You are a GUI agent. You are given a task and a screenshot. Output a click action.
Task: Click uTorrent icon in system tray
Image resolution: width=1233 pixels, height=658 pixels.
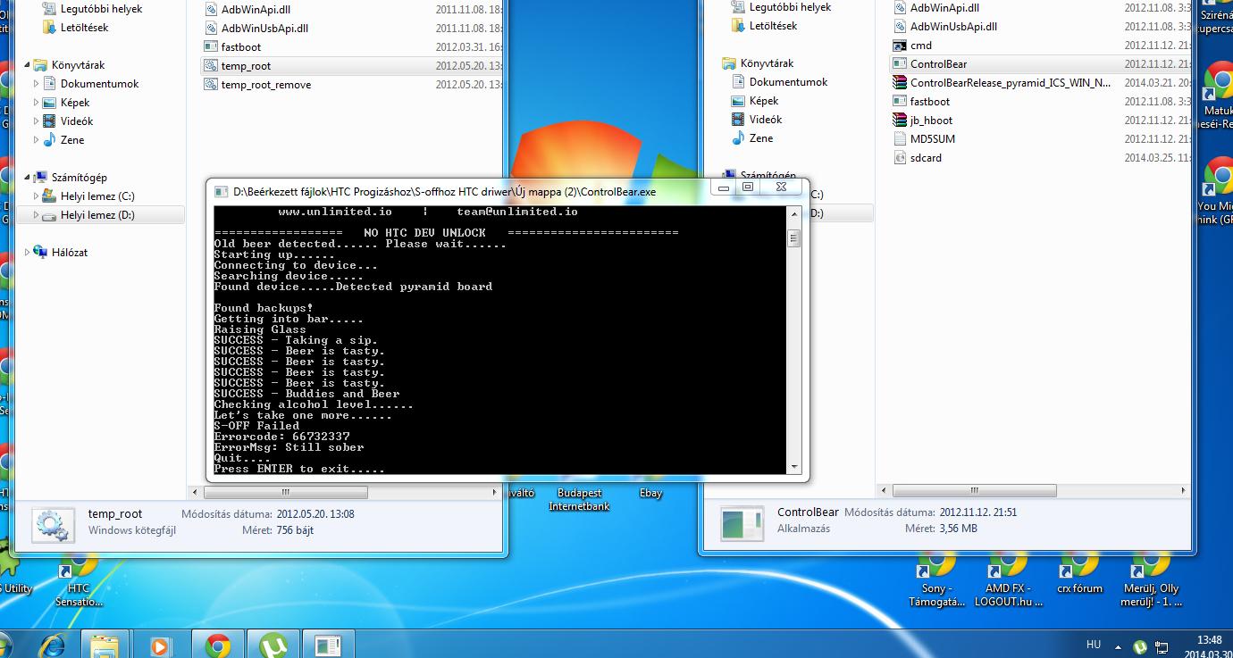[x=1140, y=647]
